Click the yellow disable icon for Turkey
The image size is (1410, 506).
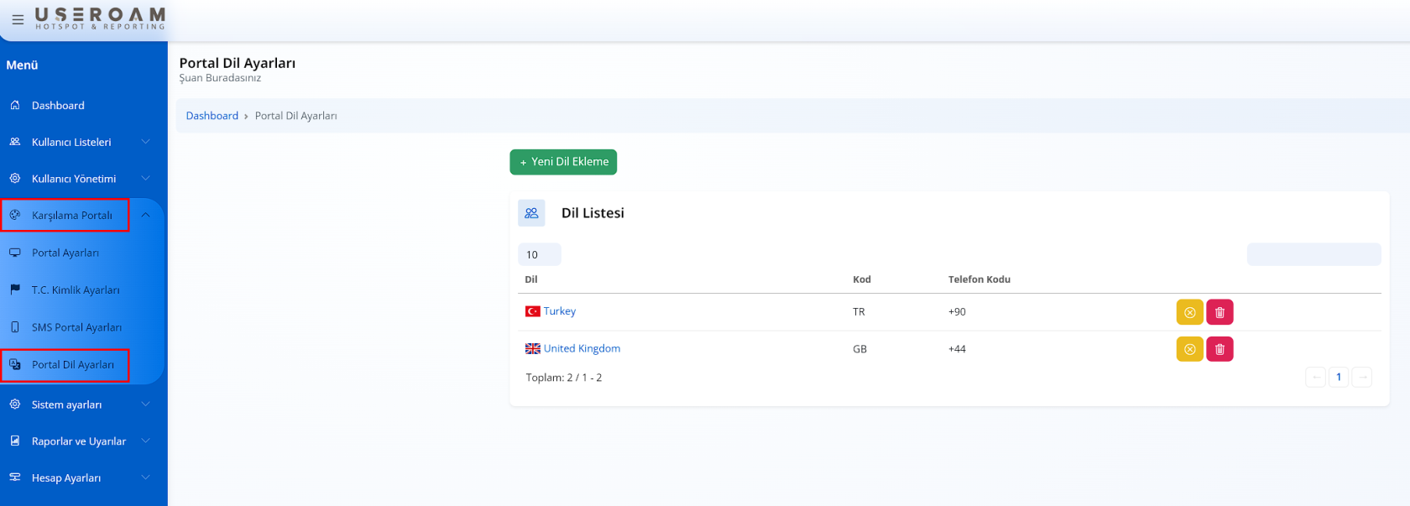[1189, 312]
